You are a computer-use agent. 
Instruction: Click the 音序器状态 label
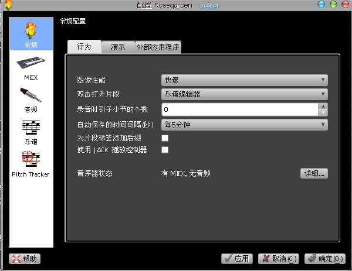click(94, 173)
